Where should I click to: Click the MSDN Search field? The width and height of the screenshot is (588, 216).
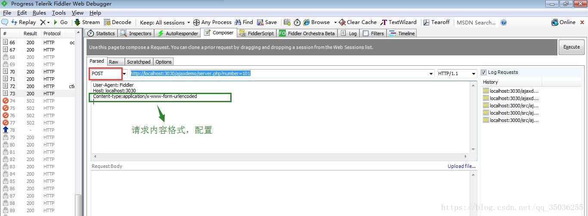tap(476, 22)
